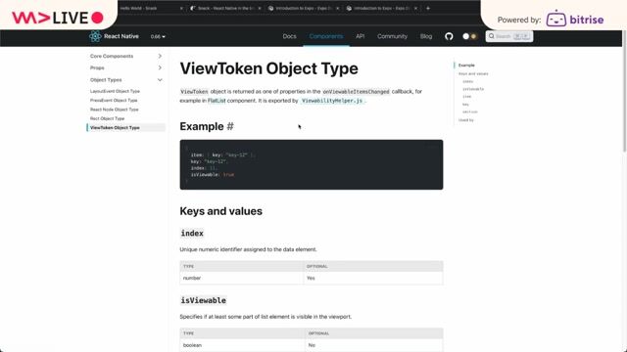Close the Hello World Snack tab
Image resolution: width=627 pixels, height=352 pixels.
click(181, 8)
